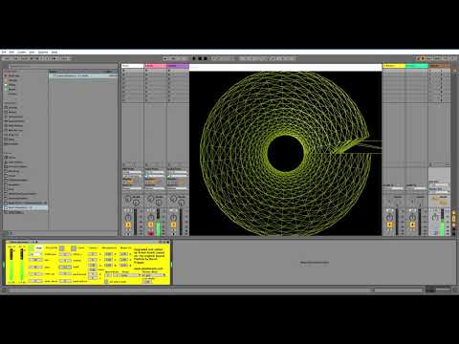The height and width of the screenshot is (344, 459).
Task: Open the Options menu
Action: tap(43, 52)
